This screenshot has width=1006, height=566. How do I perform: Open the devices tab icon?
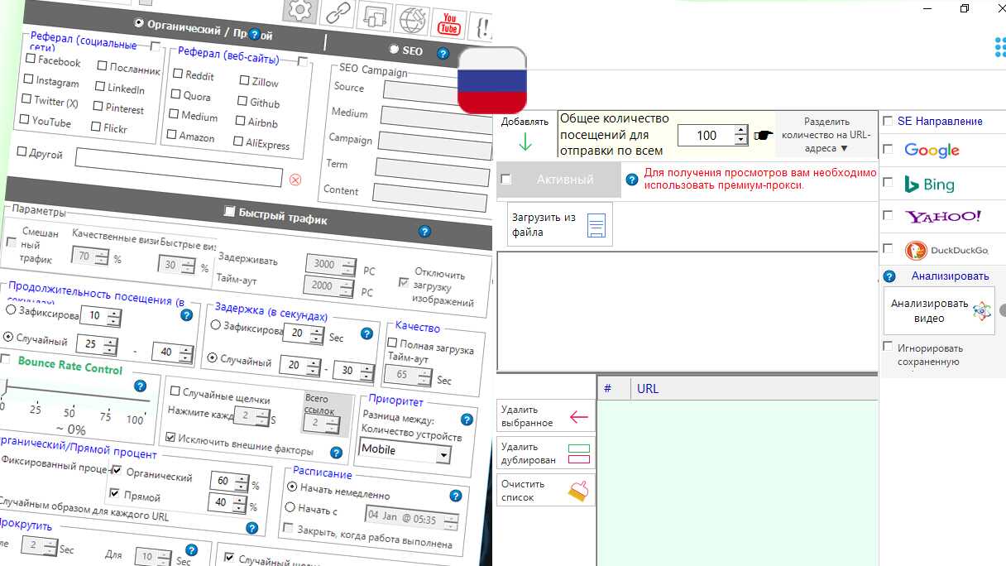tap(376, 17)
